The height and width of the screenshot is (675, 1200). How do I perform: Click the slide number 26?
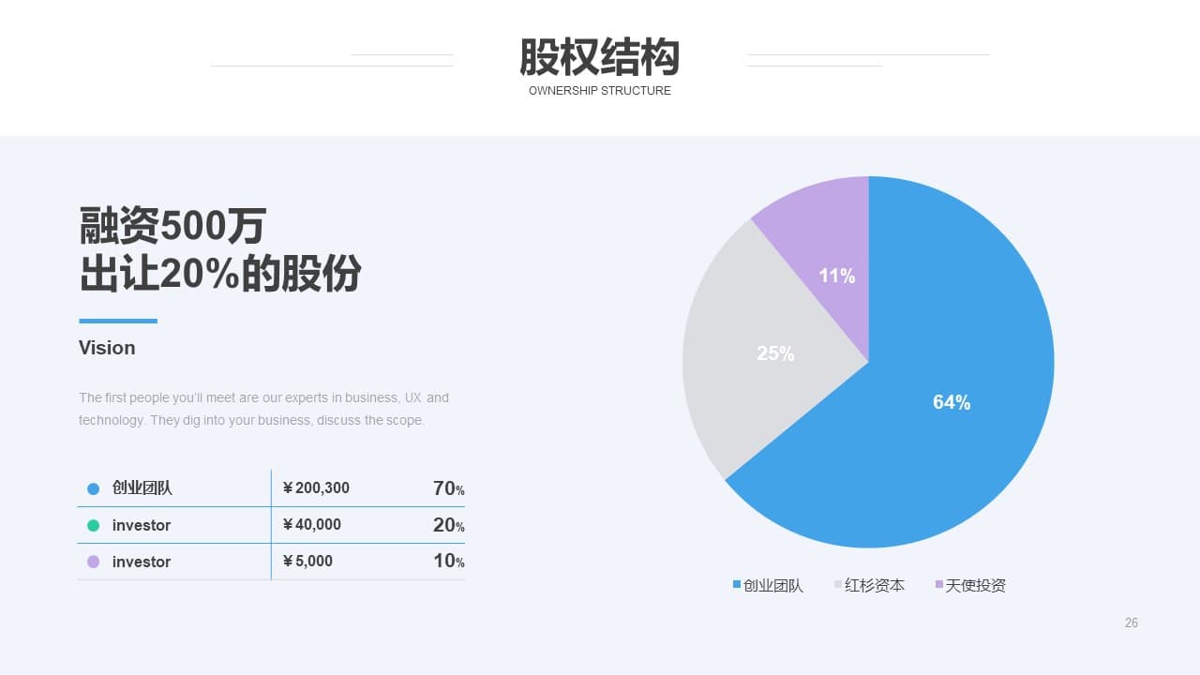click(1131, 622)
